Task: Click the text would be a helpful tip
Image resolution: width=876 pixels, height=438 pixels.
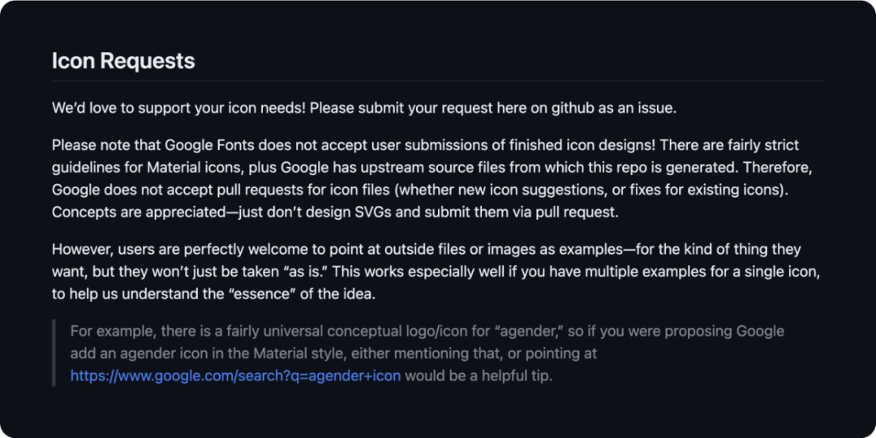Action: (479, 376)
